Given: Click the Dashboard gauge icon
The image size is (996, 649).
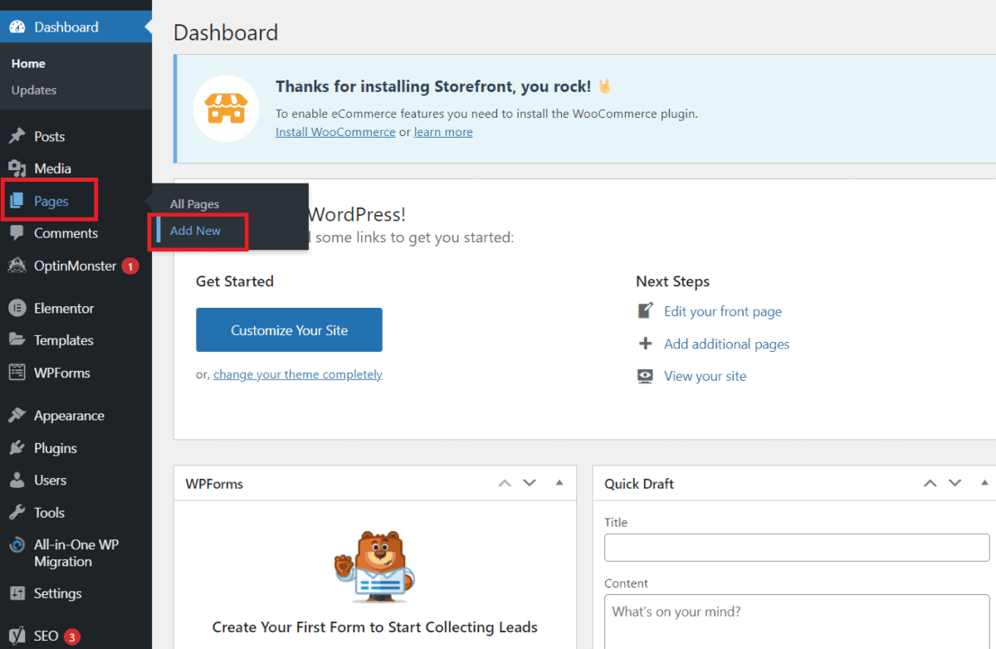Looking at the screenshot, I should coord(17,27).
